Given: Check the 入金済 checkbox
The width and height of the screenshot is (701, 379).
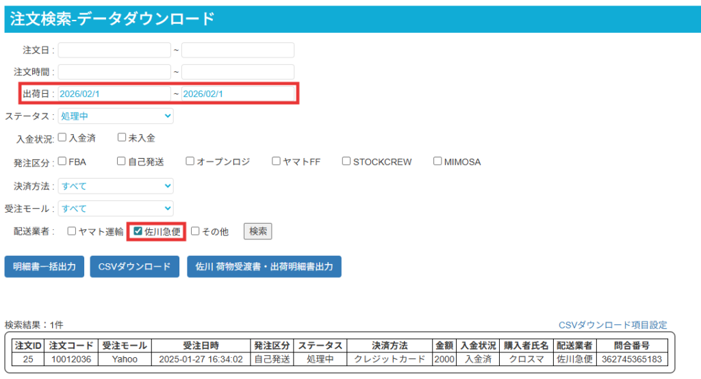Looking at the screenshot, I should pos(62,138).
